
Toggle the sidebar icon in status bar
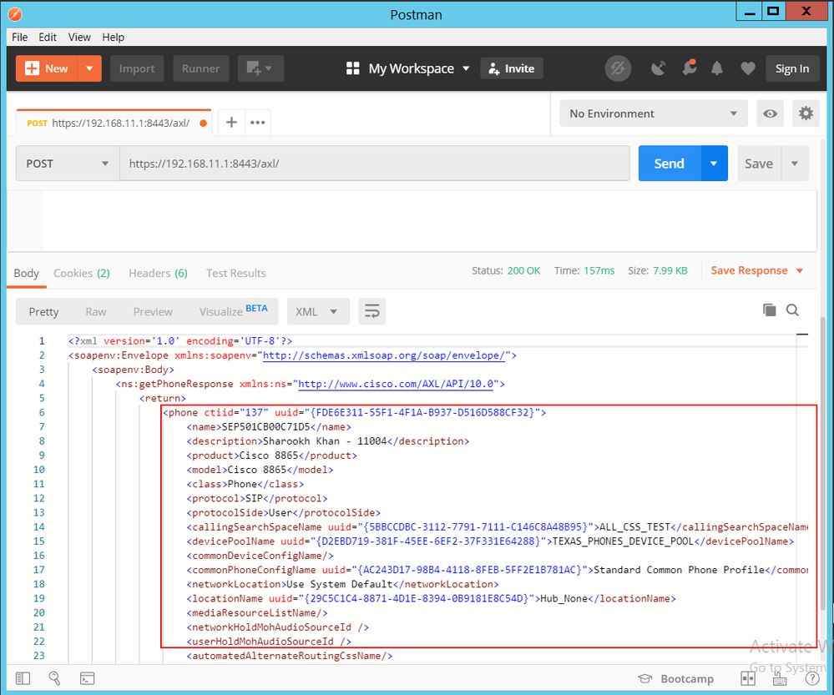(23, 678)
